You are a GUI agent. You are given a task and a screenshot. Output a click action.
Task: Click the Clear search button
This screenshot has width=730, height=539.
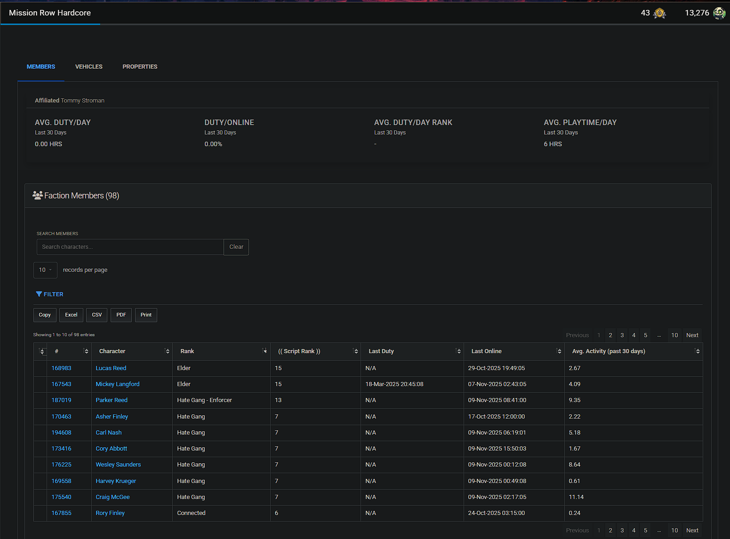pyautogui.click(x=236, y=247)
